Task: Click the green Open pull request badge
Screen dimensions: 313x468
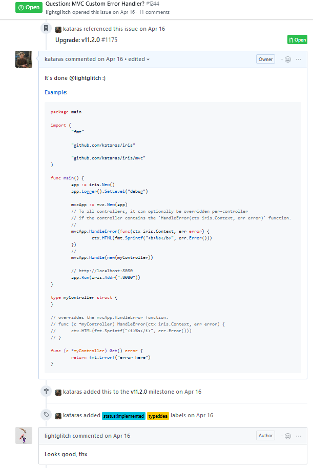Action: [x=297, y=40]
